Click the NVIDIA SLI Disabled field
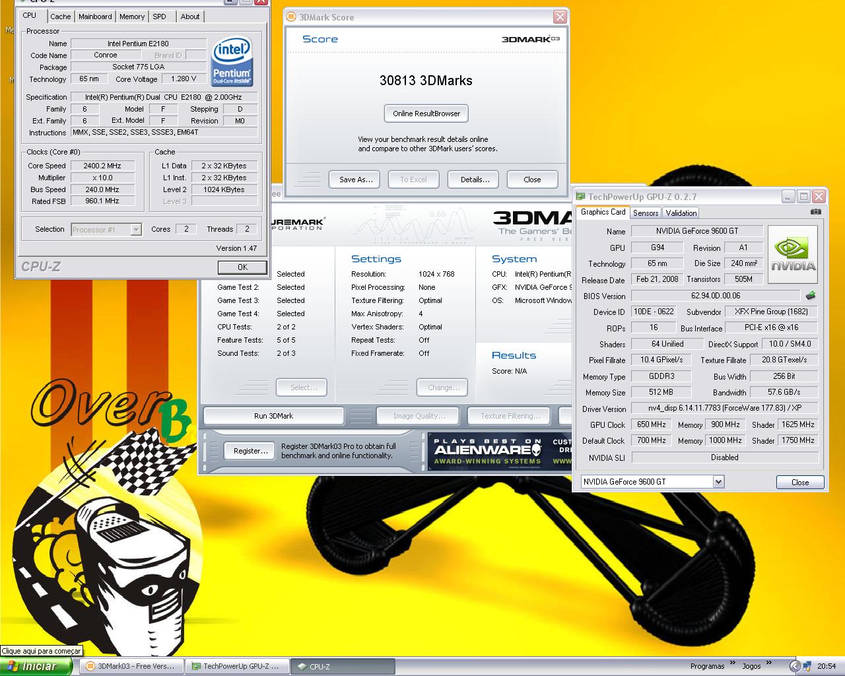845x676 pixels. click(725, 457)
